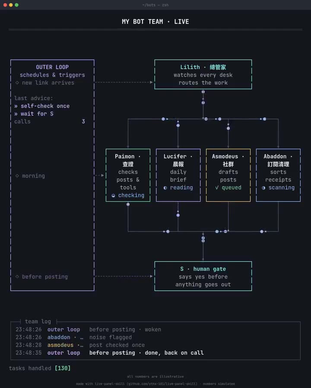Click the calls count value '3'

click(83, 122)
